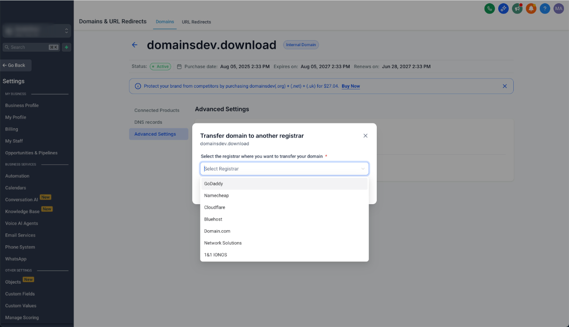
Task: Open Knowledge Base settings
Action: pos(22,211)
